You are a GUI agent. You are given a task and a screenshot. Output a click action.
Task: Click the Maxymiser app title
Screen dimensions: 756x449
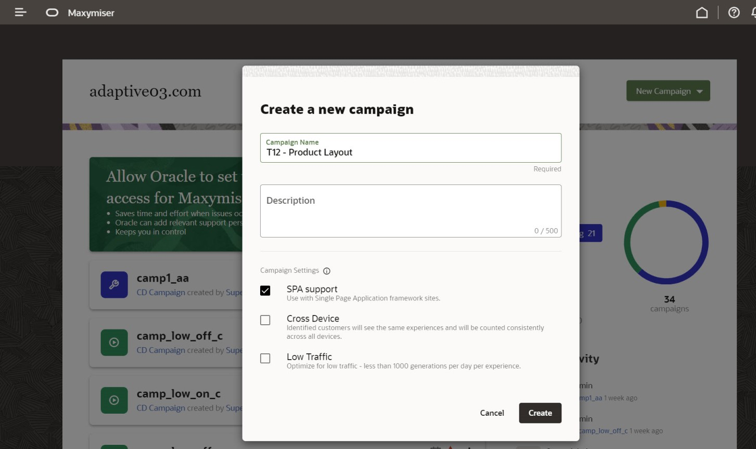(91, 13)
